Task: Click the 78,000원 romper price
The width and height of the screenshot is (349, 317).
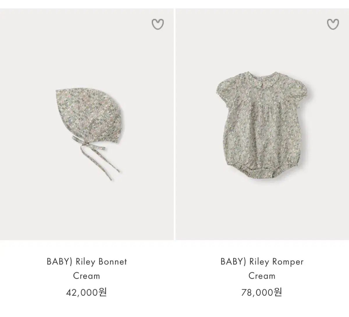Action: tap(262, 292)
